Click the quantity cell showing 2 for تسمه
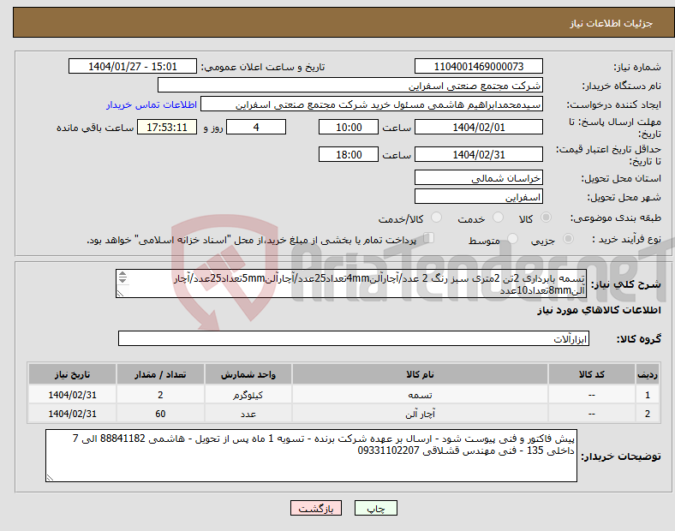This screenshot has width=675, height=531. click(x=160, y=395)
